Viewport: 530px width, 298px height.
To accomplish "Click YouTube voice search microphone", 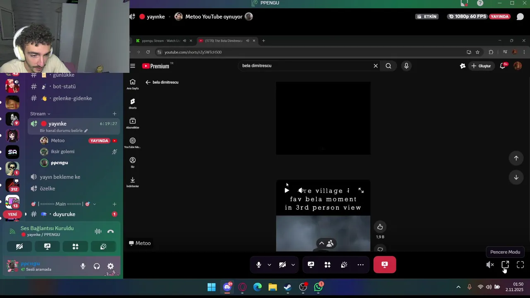I will tap(406, 66).
